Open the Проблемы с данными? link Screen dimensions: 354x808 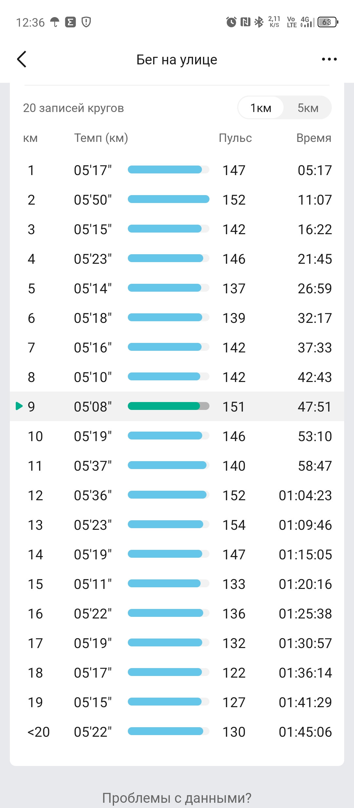click(177, 798)
